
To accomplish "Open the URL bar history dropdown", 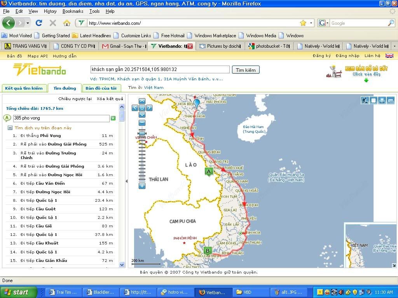I will coord(311,23).
